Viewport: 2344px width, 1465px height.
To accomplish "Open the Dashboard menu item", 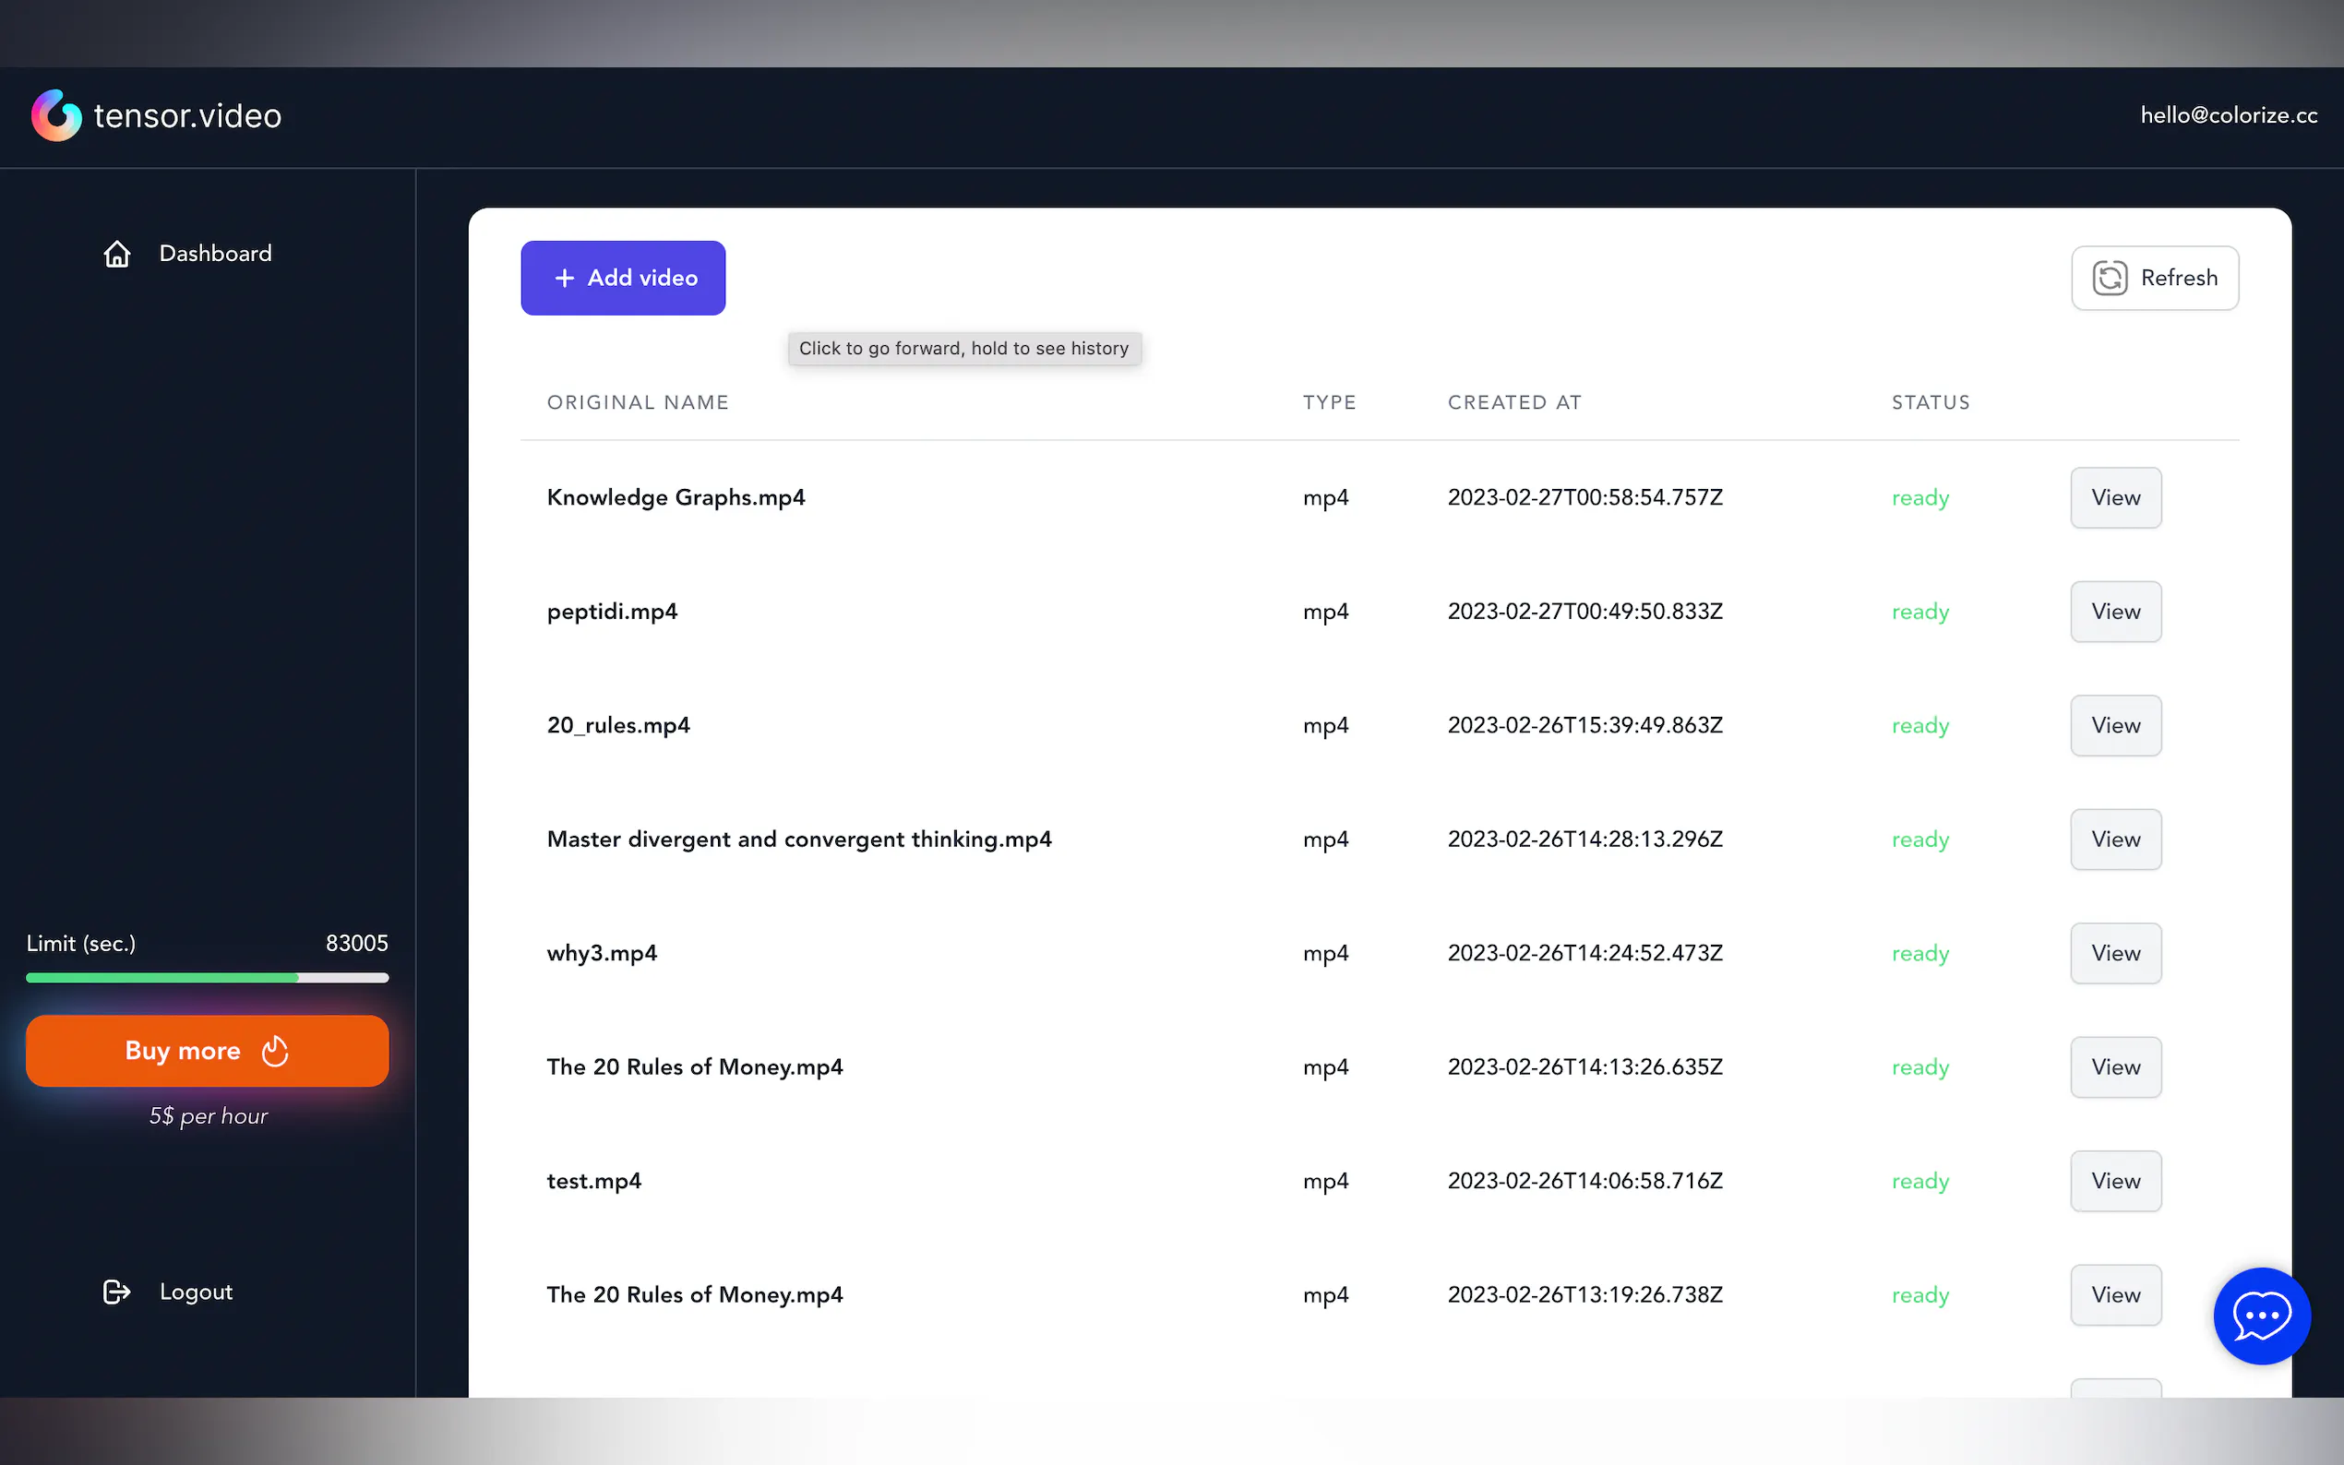I will coord(215,254).
